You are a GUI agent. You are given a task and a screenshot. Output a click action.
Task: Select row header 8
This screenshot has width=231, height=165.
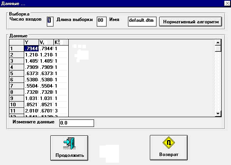pos(16,92)
